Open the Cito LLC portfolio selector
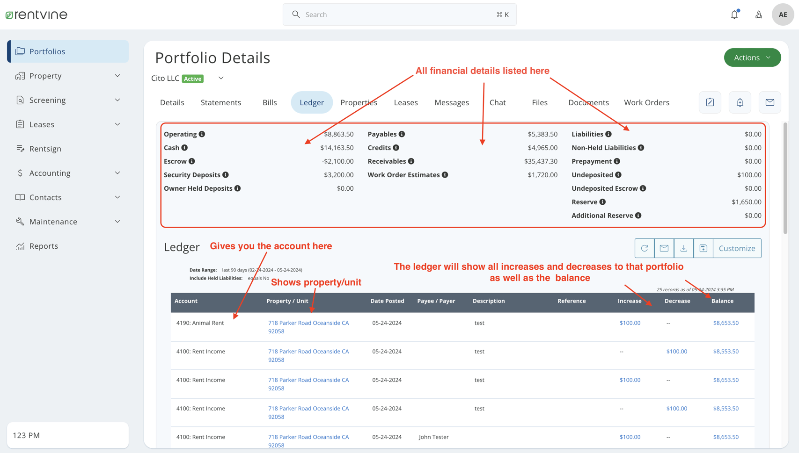 (220, 78)
